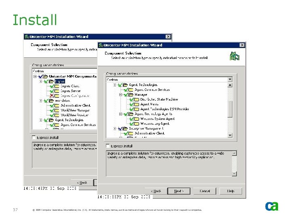Viewport: 291px width, 218px height.
Task: Toggle Distributed State Machine checkmark
Action: click(132, 100)
